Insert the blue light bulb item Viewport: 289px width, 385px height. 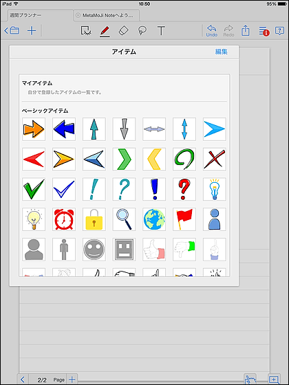point(215,189)
